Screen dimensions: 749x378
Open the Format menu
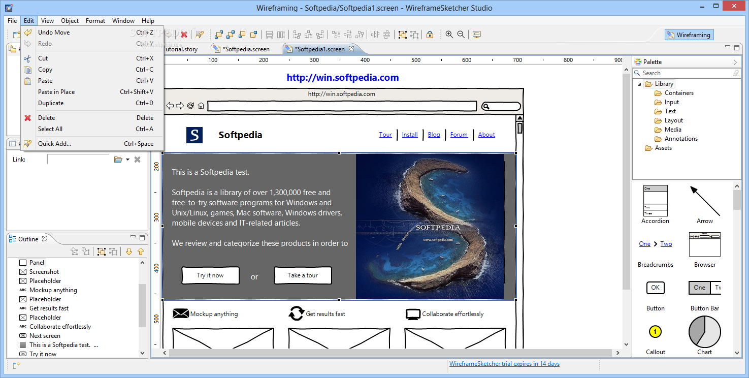click(x=95, y=21)
